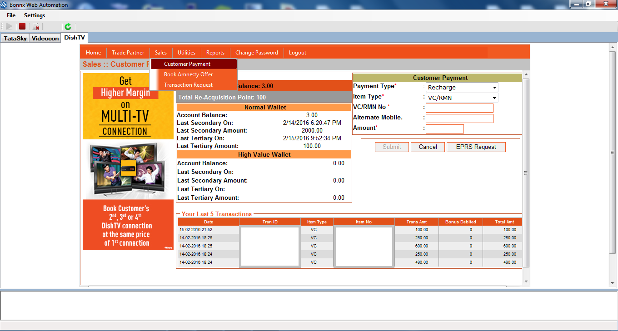This screenshot has width=618, height=331.
Task: Click the Normal Wallet section header
Action: tap(264, 108)
